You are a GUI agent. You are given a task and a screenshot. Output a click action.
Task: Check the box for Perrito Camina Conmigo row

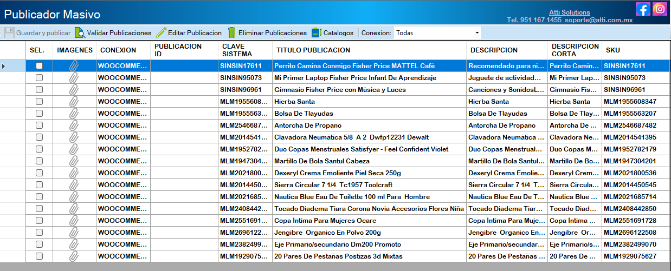click(39, 66)
